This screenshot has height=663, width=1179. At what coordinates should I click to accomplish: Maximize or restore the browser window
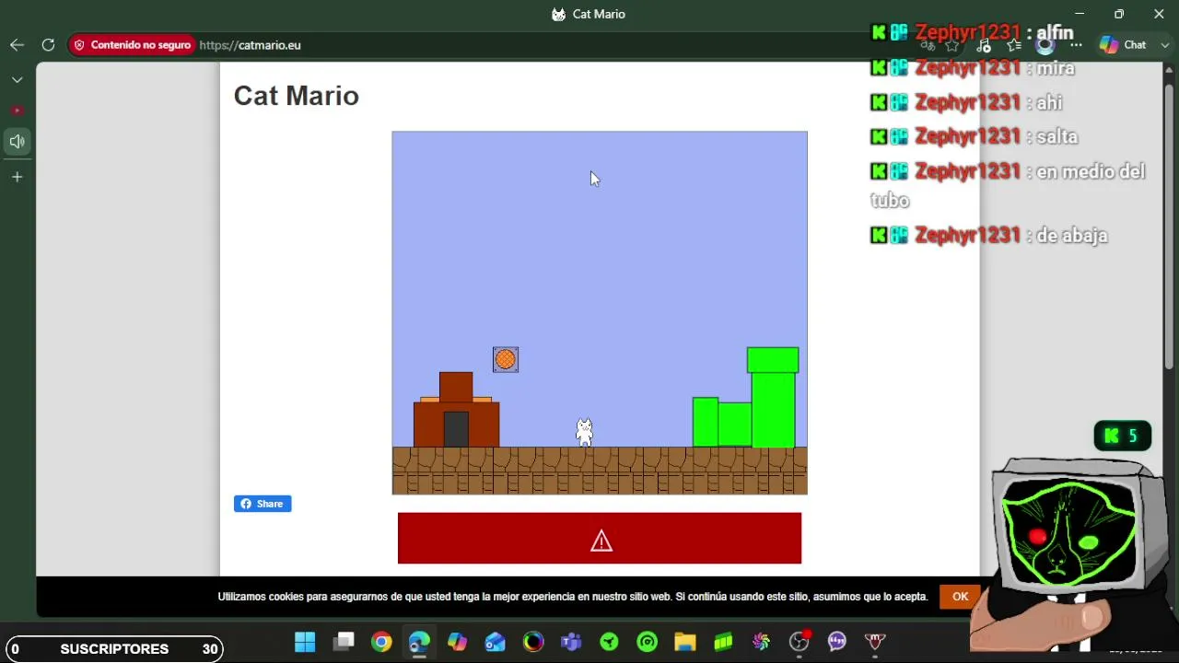[1119, 14]
